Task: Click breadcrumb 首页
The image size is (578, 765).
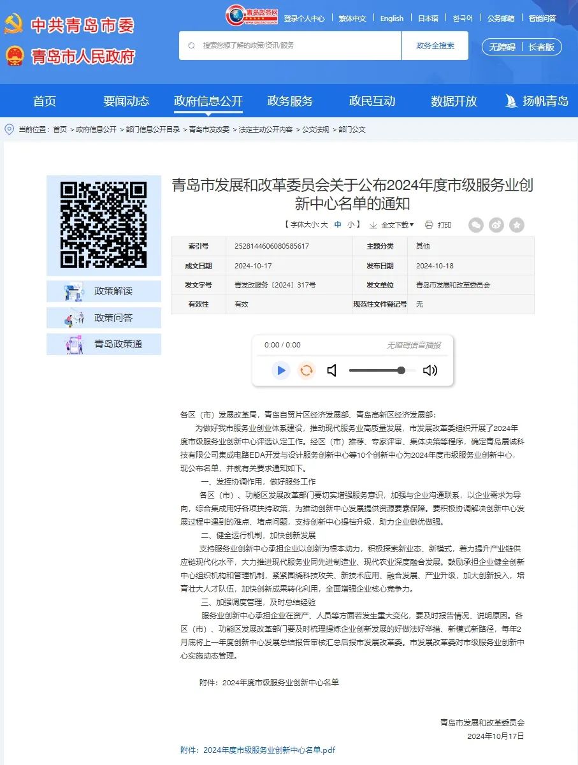Action: (x=59, y=129)
